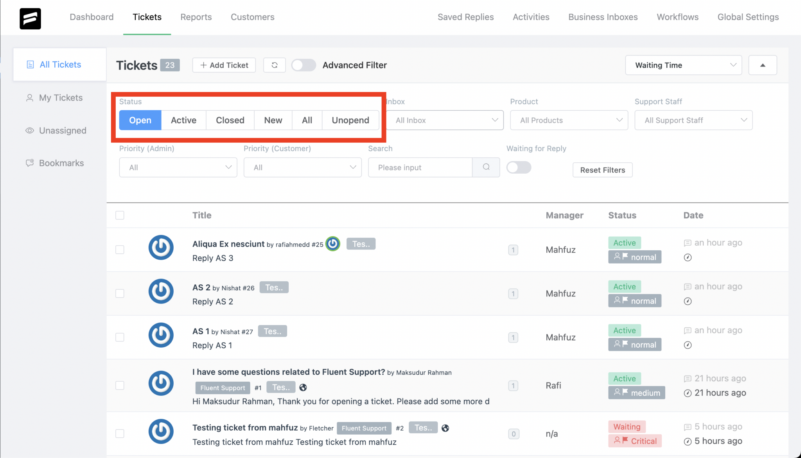Click the Please input search field

pos(420,167)
